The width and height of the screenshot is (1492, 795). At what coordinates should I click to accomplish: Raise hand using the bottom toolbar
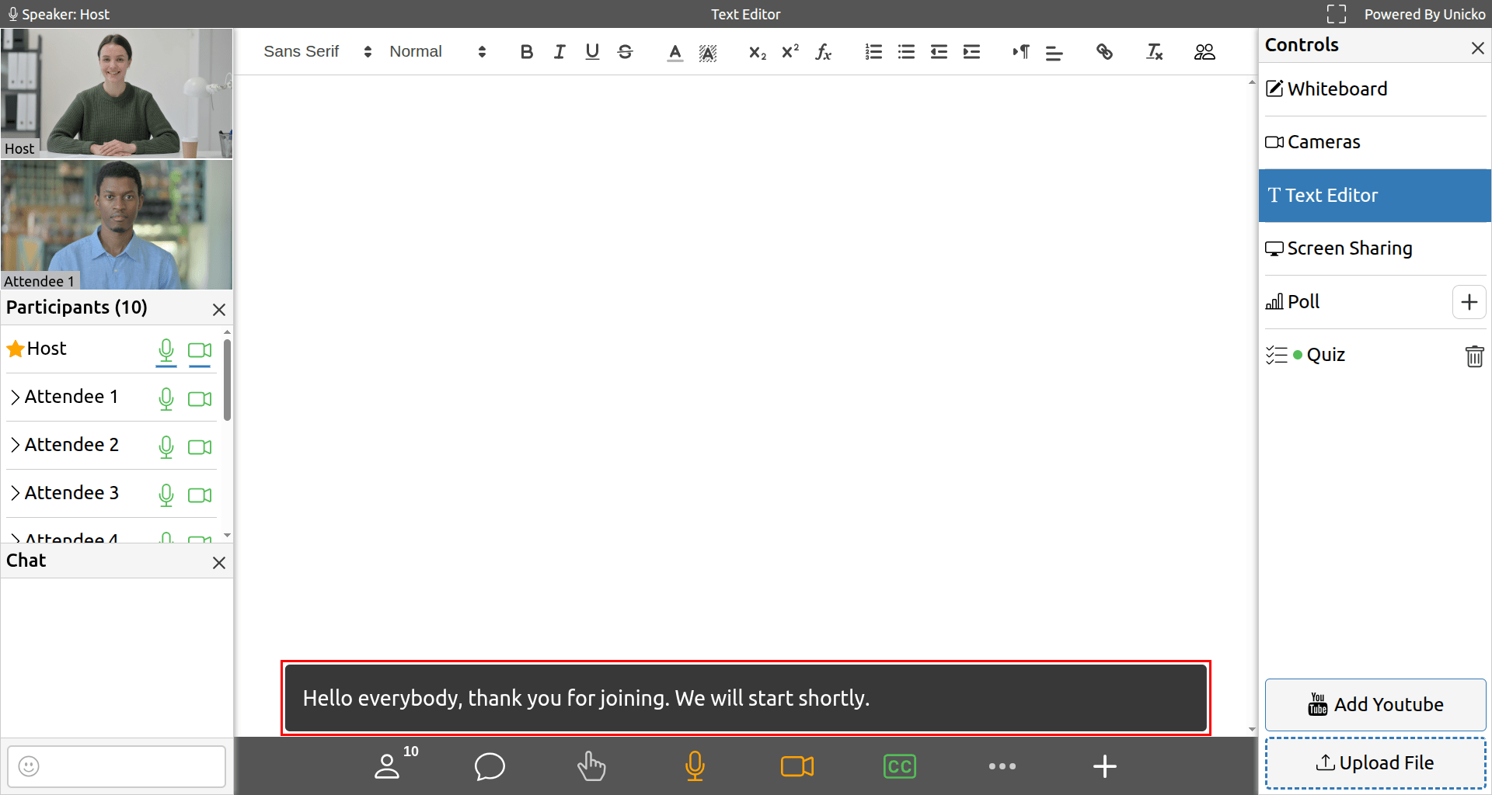click(x=591, y=766)
